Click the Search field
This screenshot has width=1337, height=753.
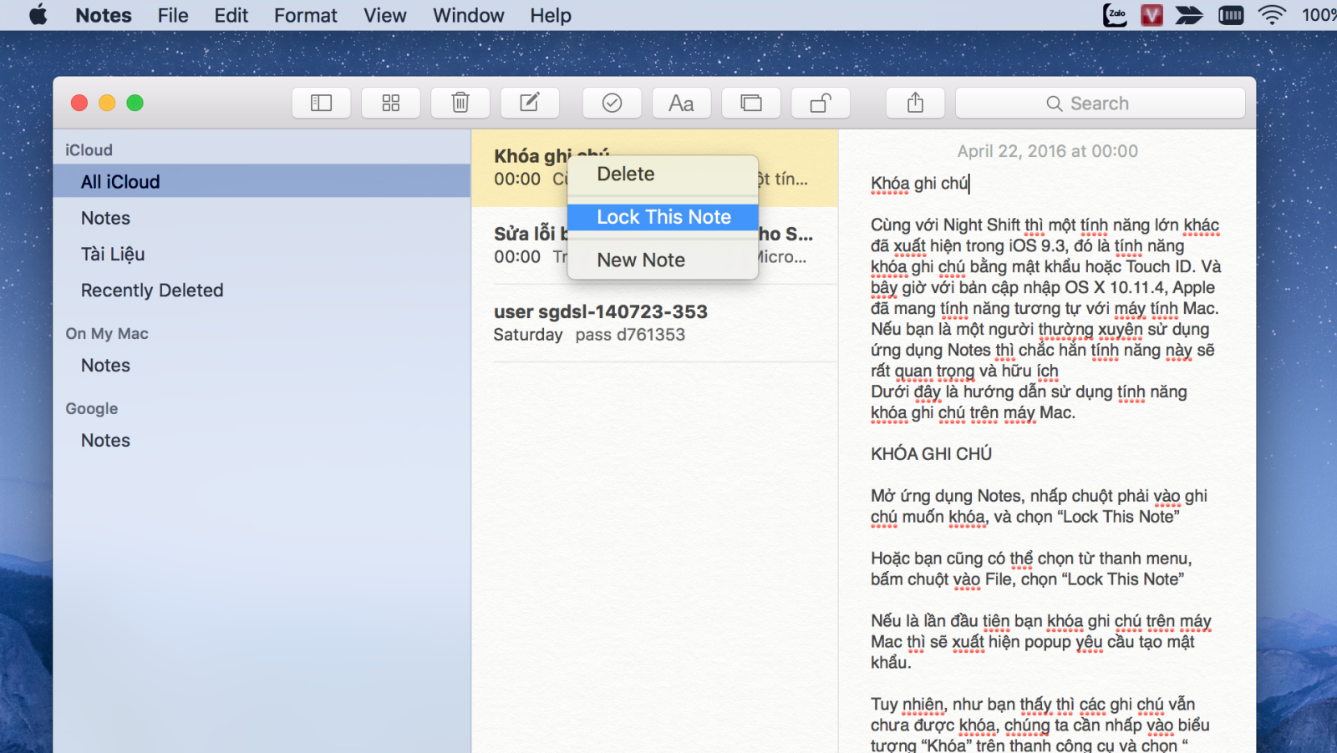coord(1100,103)
